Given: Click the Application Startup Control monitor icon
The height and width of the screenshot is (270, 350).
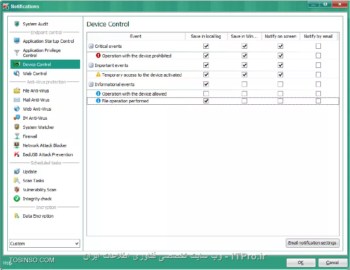Looking at the screenshot, I should 17,41.
